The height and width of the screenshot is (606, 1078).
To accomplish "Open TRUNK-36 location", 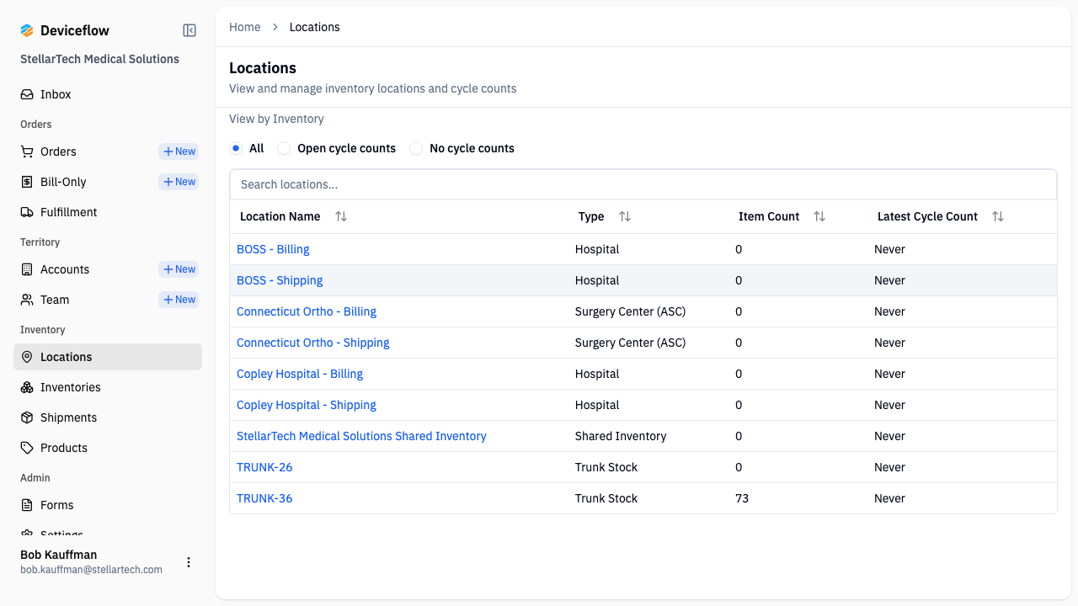I will pyautogui.click(x=264, y=498).
